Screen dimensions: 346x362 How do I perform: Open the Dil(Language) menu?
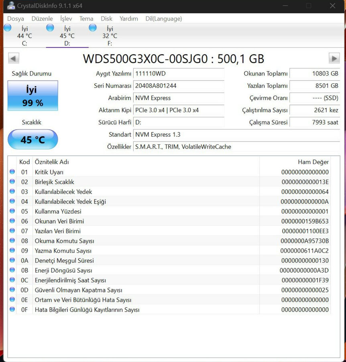click(163, 19)
